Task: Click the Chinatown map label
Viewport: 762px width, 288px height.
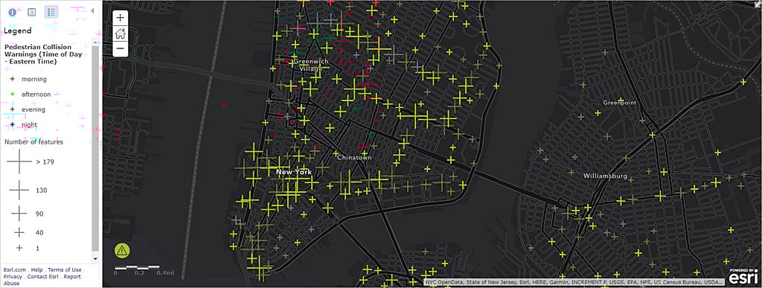Action: click(354, 158)
